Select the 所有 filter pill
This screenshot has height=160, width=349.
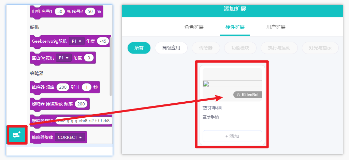click(x=139, y=48)
